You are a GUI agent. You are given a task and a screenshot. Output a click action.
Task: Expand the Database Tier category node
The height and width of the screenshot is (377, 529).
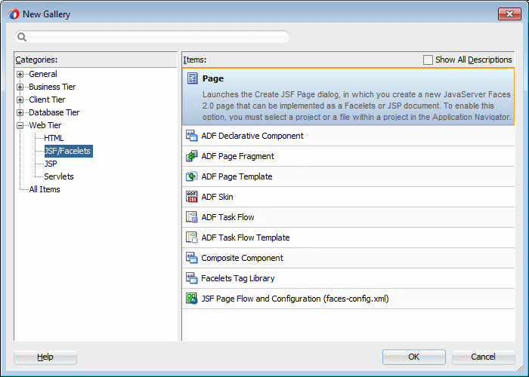(20, 112)
